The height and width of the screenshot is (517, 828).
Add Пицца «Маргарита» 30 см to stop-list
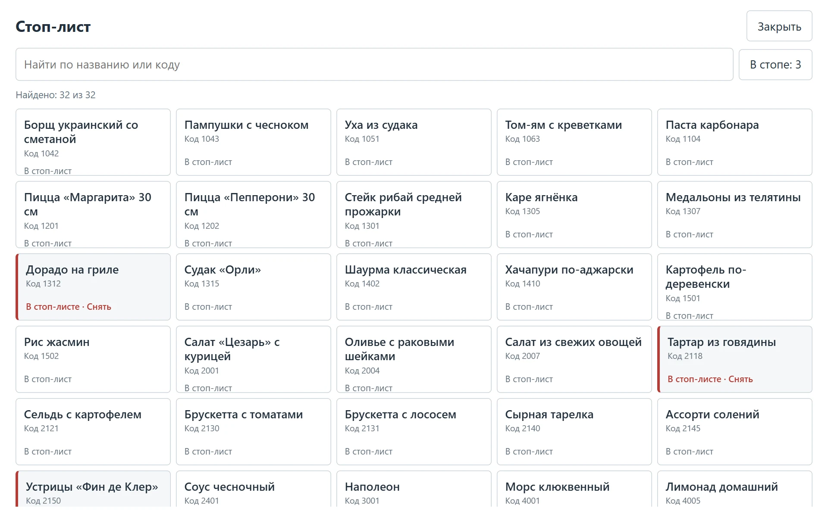93,215
